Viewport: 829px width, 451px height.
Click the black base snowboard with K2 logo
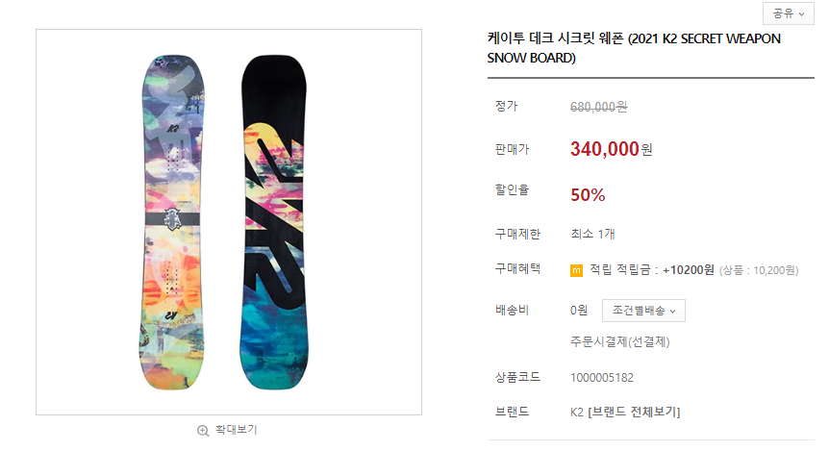point(274,222)
